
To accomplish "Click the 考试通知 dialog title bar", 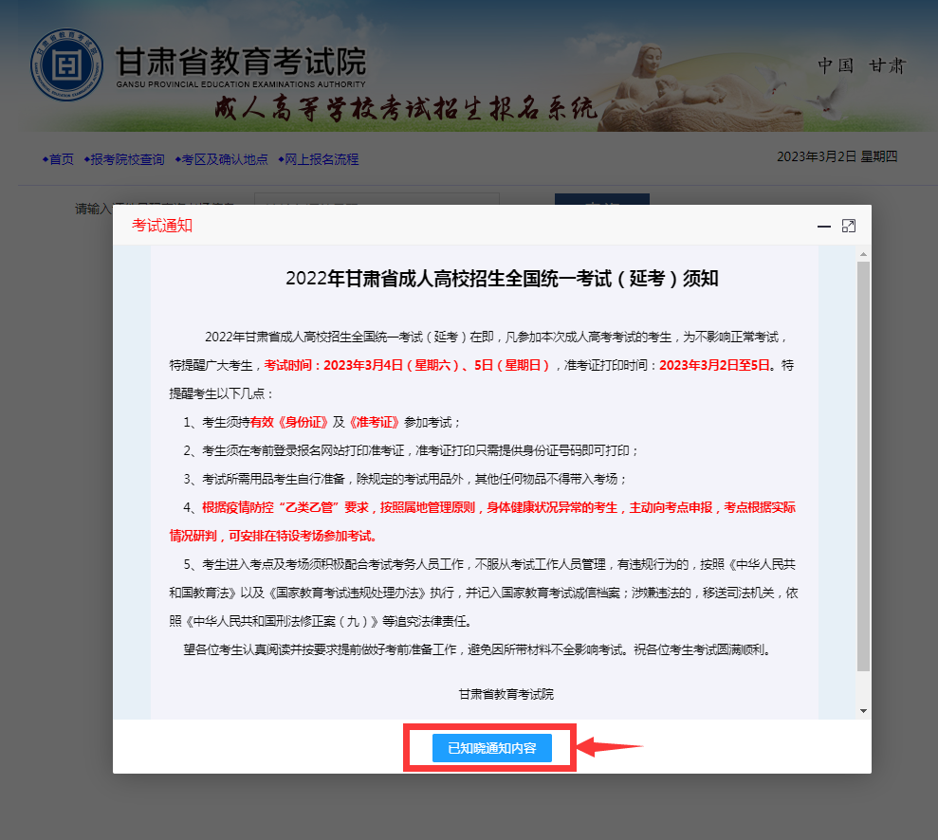I will pos(474,226).
